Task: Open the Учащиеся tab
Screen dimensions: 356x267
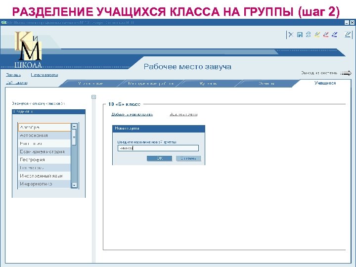Action: coord(325,83)
